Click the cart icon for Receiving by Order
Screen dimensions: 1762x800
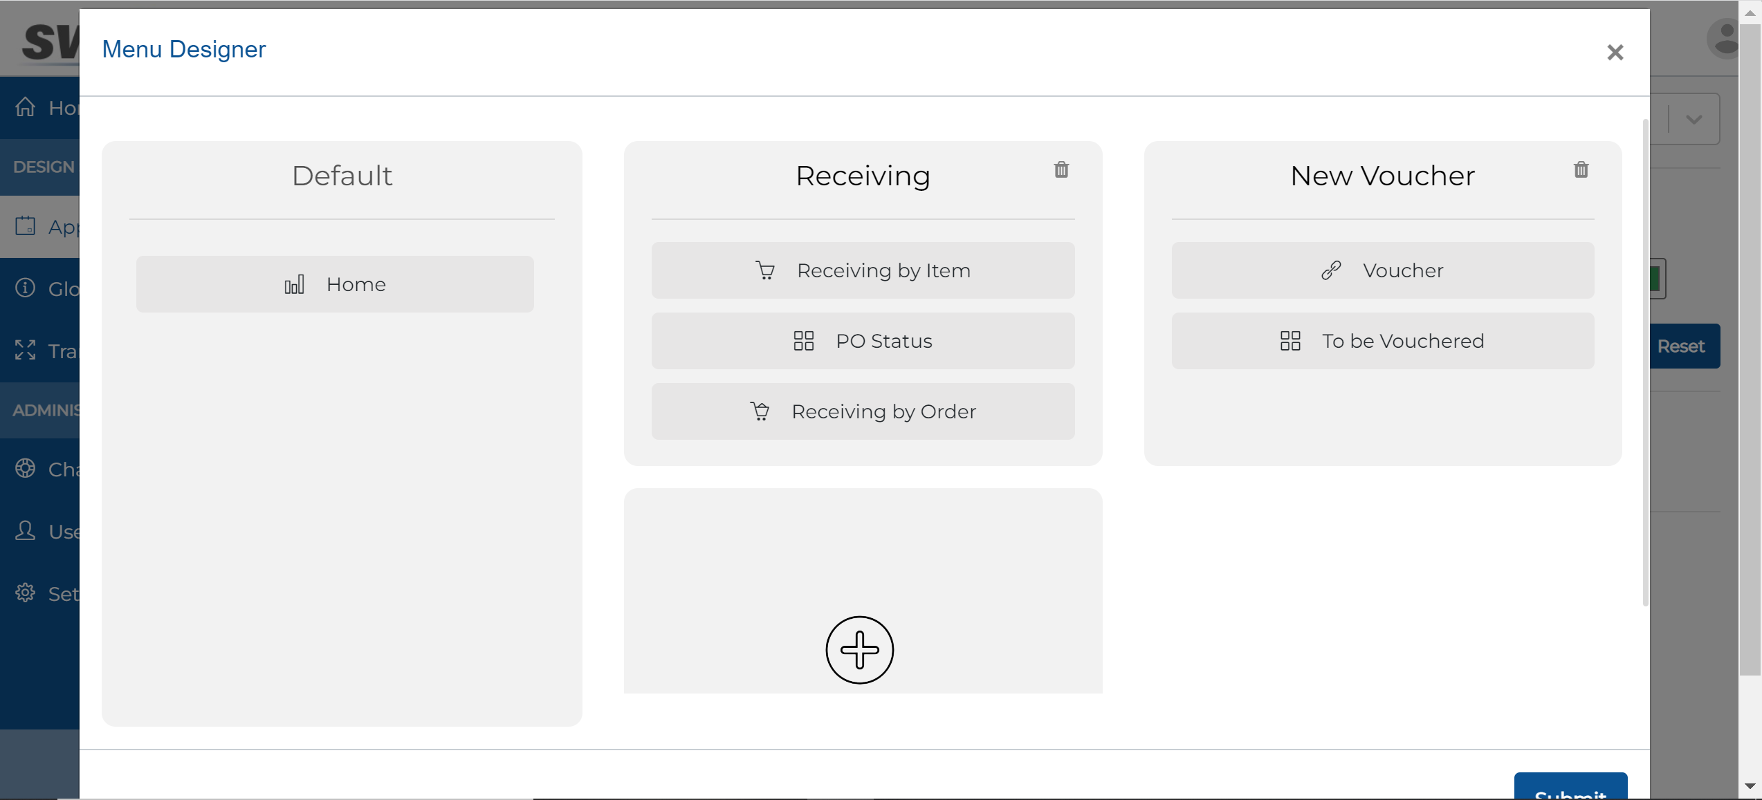760,411
